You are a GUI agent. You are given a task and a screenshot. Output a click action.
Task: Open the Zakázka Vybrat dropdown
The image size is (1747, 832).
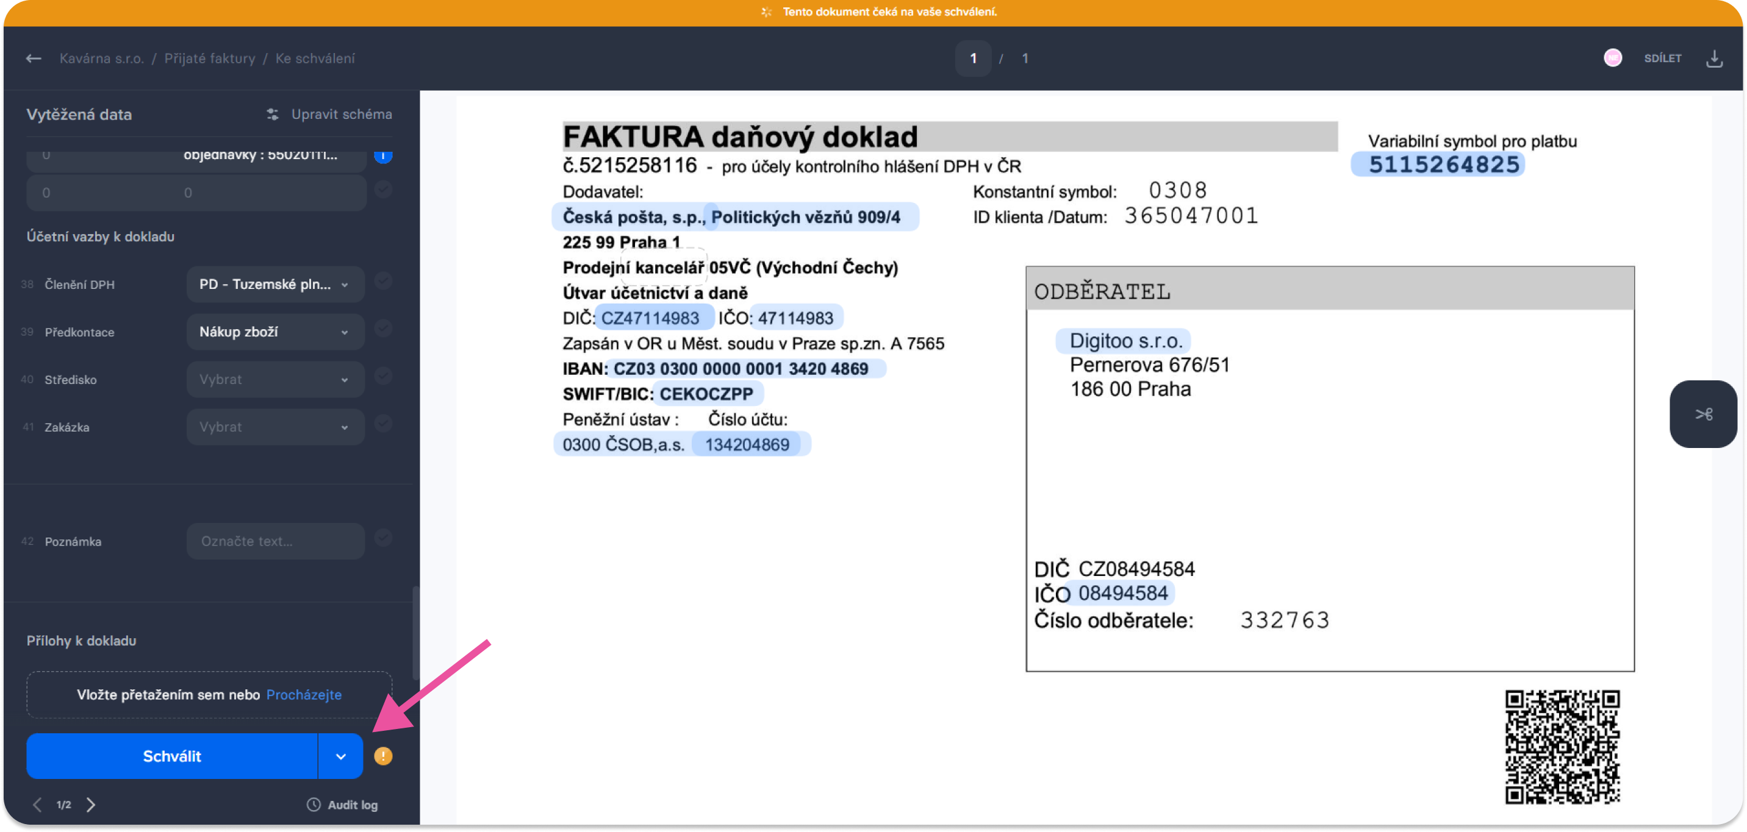[275, 427]
